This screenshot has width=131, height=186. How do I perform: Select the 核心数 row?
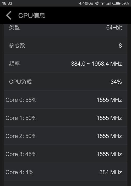(x=65, y=45)
